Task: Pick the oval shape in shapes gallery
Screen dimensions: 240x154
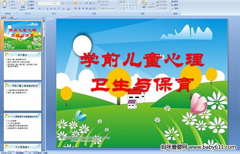Action: click(136, 2)
